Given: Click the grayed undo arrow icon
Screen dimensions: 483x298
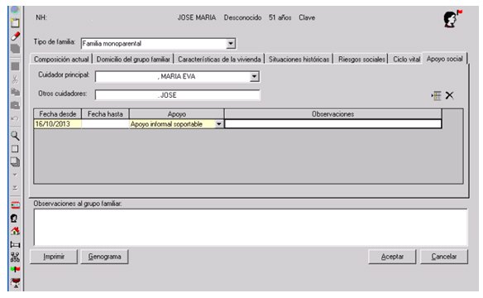Looking at the screenshot, I should (15, 118).
